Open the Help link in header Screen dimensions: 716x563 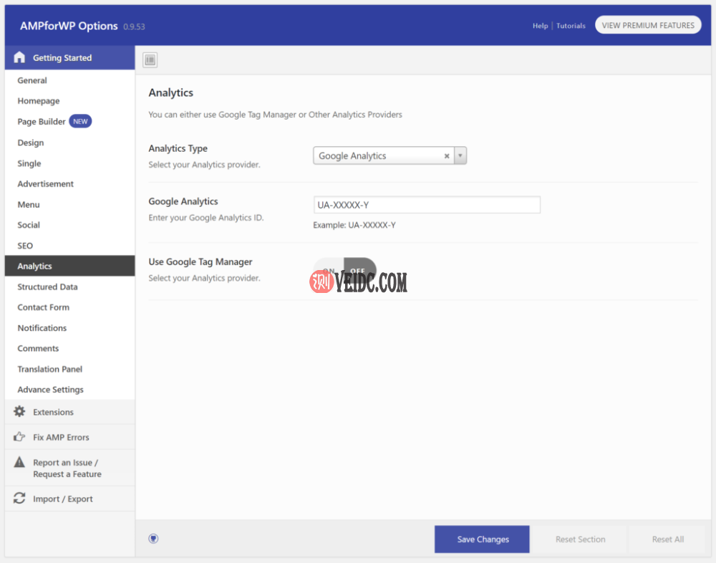pyautogui.click(x=540, y=26)
